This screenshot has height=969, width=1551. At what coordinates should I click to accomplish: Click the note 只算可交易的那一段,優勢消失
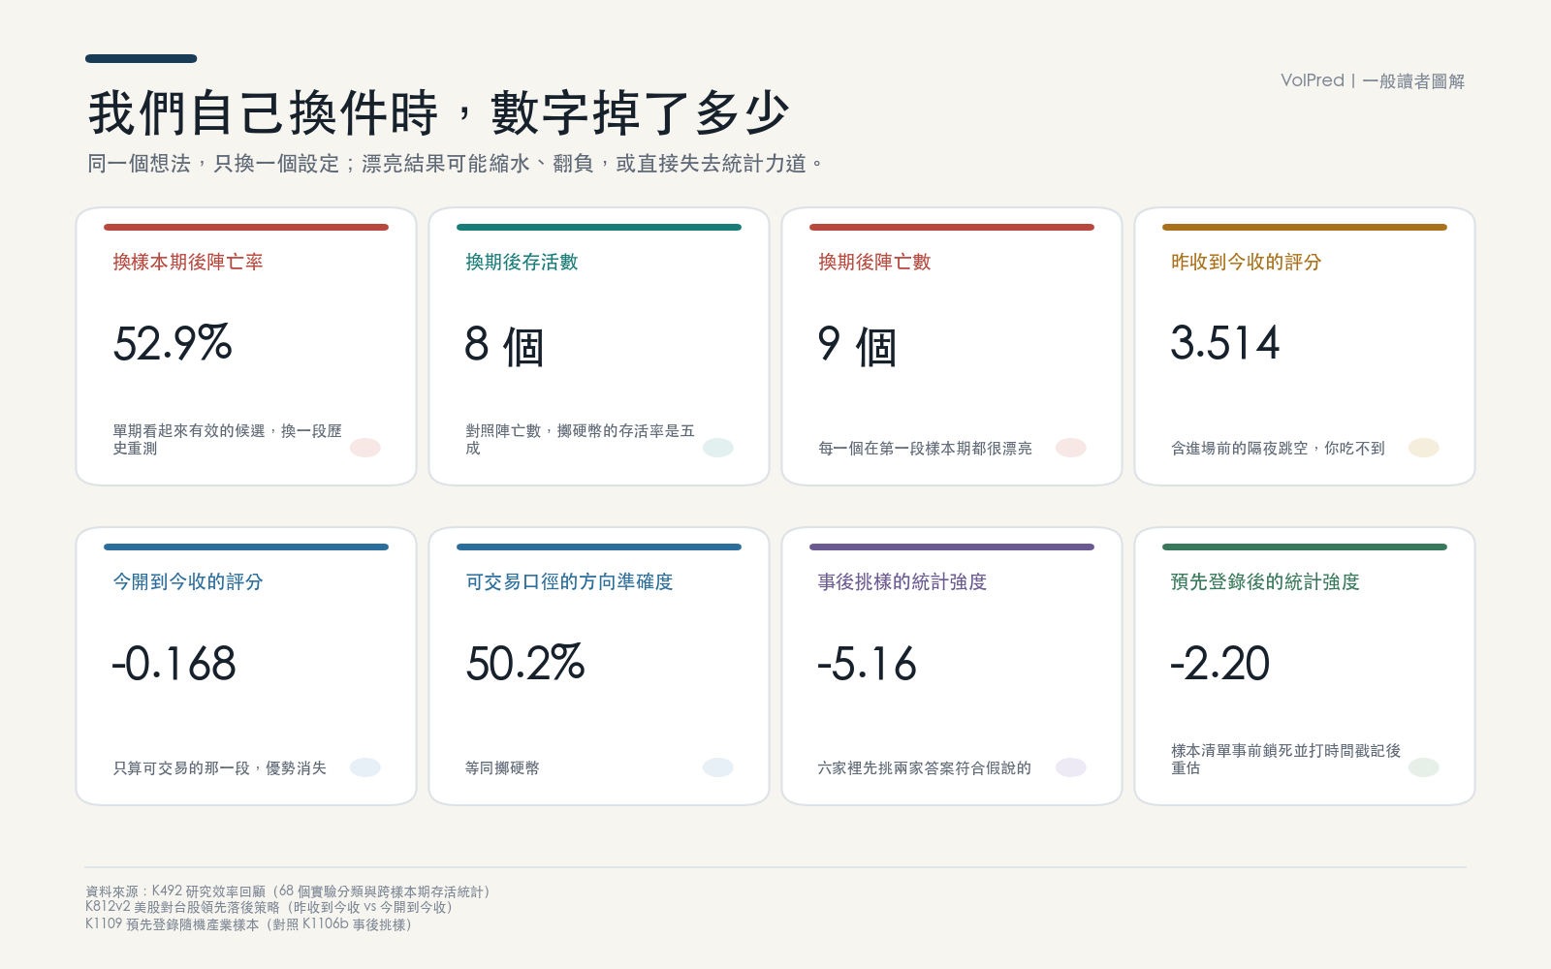219,767
